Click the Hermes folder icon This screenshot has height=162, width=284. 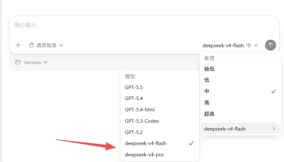pyautogui.click(x=18, y=62)
